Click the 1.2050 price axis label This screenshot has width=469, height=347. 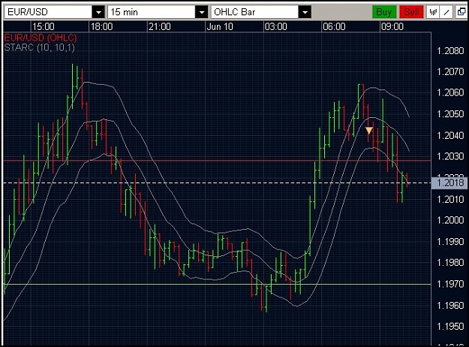(x=450, y=113)
